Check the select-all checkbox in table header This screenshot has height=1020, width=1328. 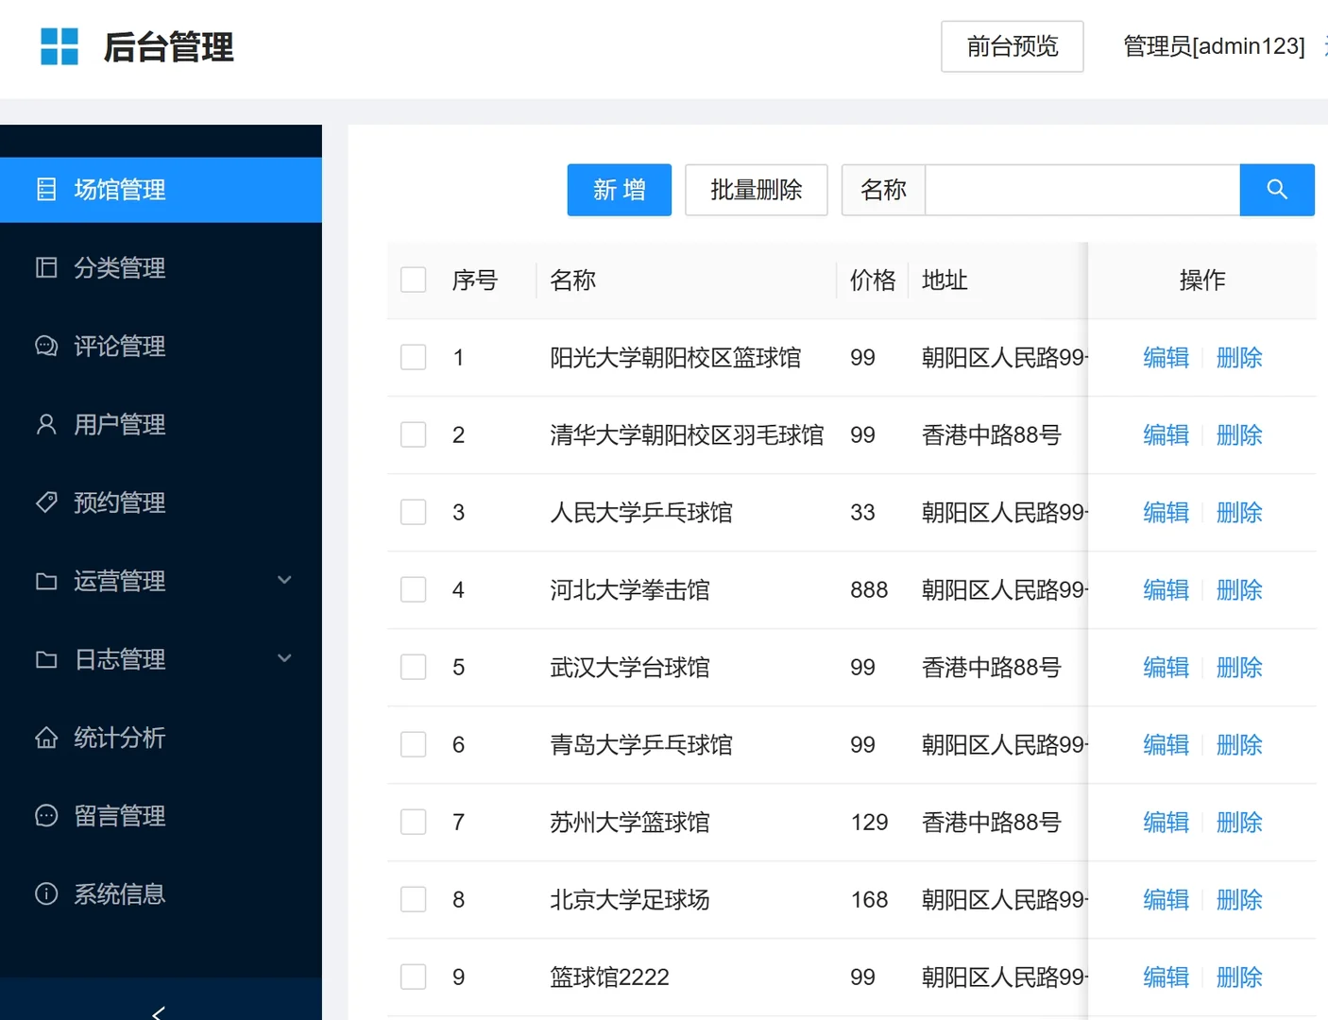click(413, 280)
